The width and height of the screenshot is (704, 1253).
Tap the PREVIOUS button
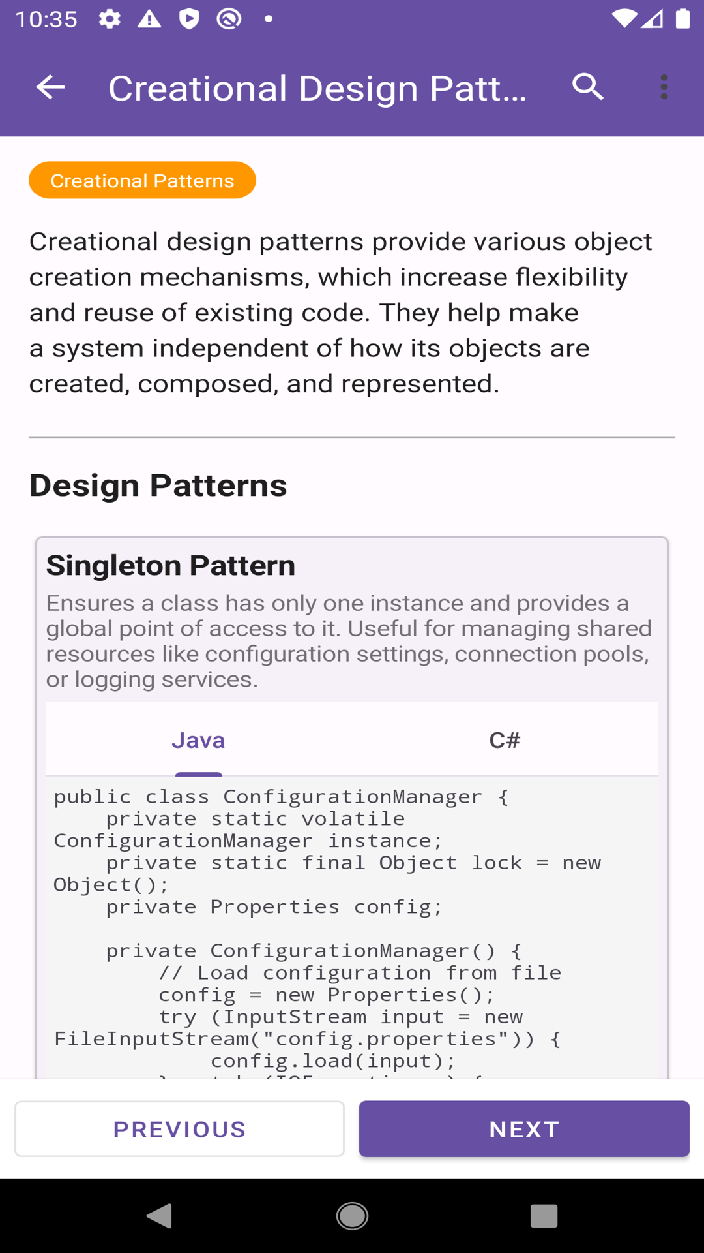tap(179, 1129)
